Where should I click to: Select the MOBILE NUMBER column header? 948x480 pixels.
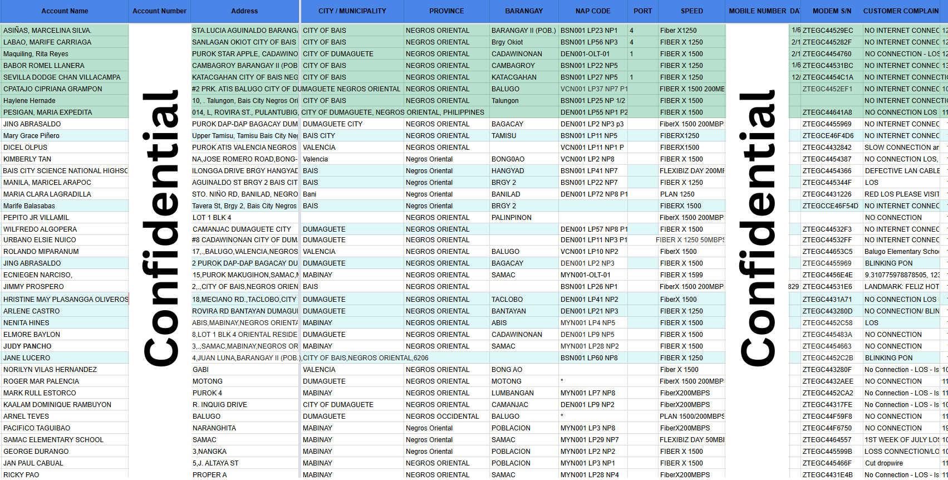click(758, 11)
